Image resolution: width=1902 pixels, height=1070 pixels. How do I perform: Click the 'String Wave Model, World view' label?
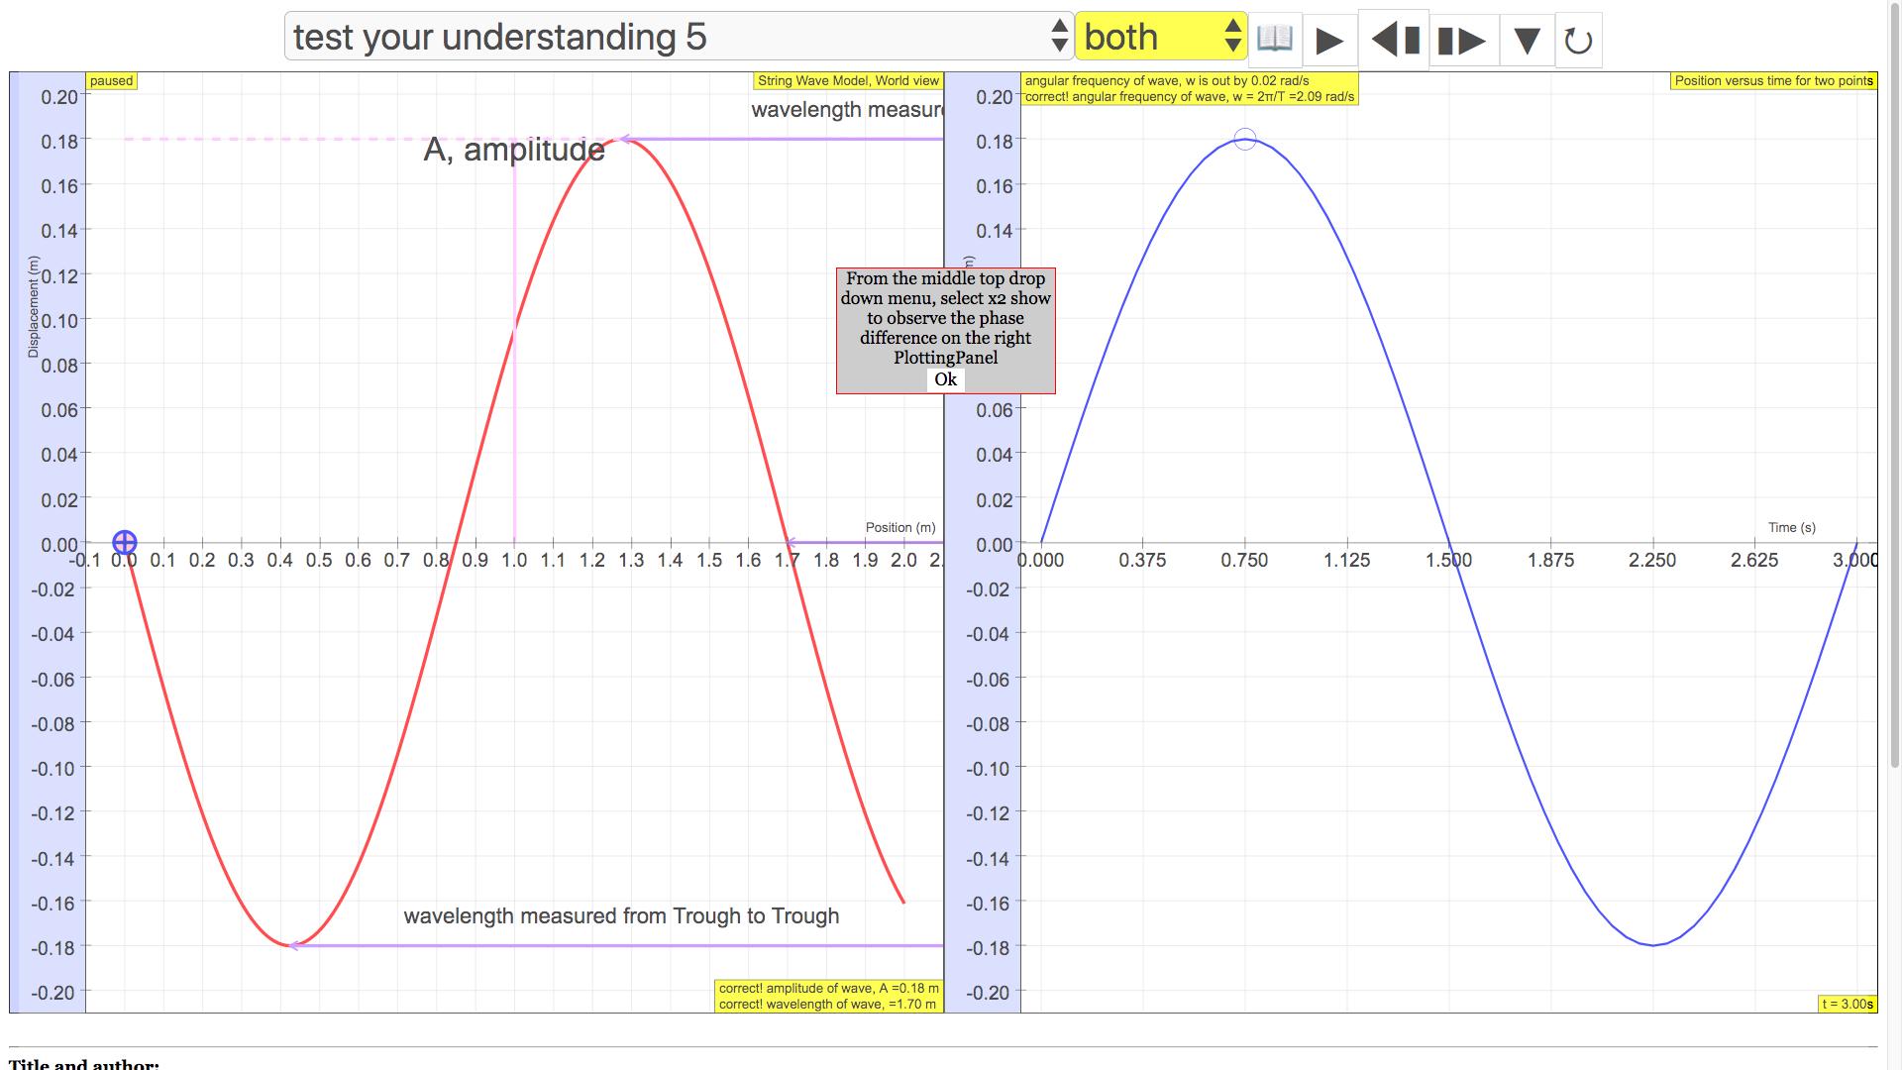(x=848, y=81)
